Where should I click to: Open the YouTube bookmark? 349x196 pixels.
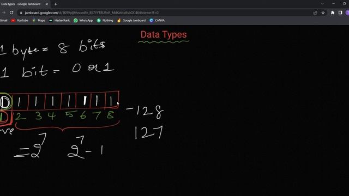(20, 21)
